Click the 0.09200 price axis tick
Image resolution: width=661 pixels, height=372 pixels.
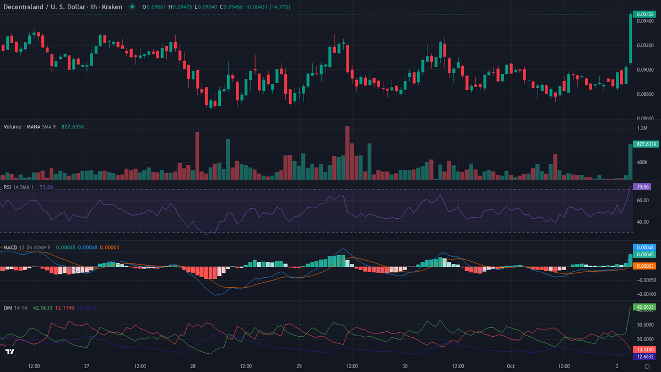pyautogui.click(x=645, y=45)
